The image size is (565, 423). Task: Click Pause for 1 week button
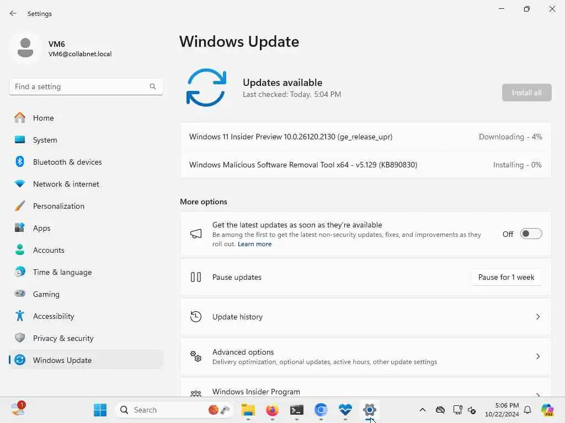(506, 277)
